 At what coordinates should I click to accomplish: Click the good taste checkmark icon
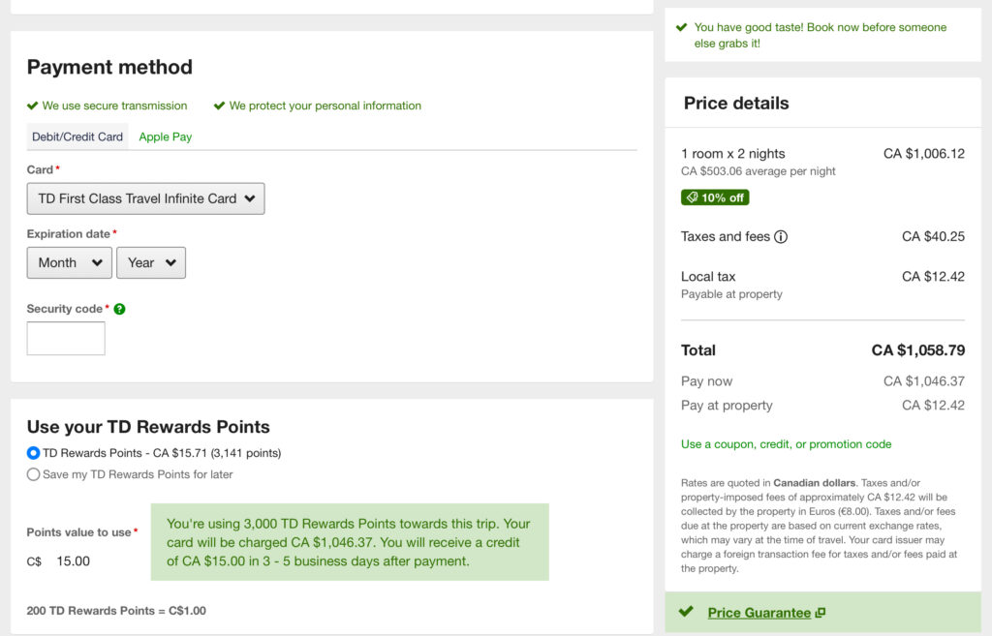pyautogui.click(x=682, y=27)
